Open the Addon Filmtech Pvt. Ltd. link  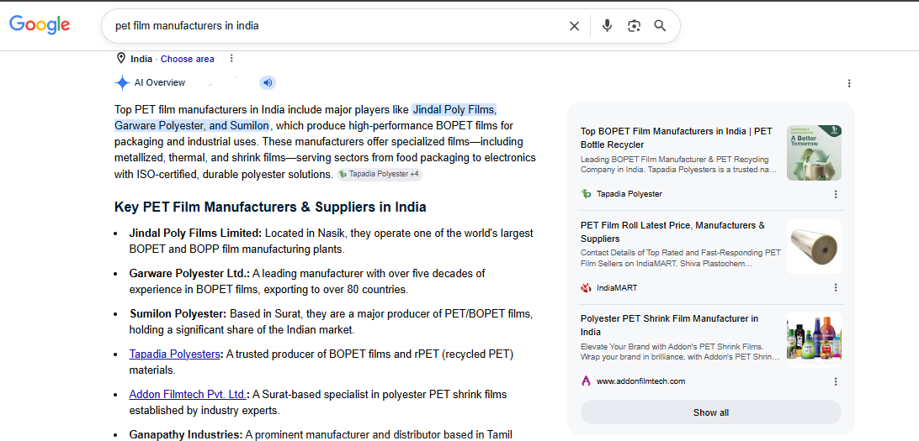point(188,394)
